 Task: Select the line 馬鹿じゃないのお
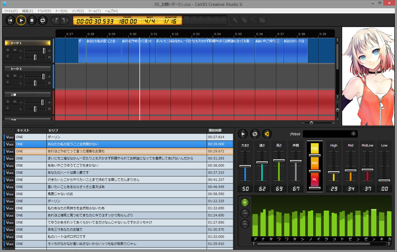click(x=118, y=194)
